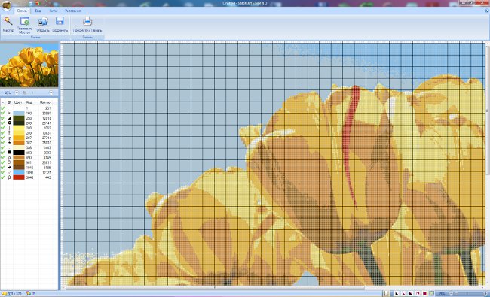
Task: Click the beta symbol of the red thread
Action: [x=9, y=177]
